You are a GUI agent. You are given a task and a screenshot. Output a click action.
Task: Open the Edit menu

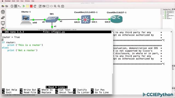pos(17,1)
